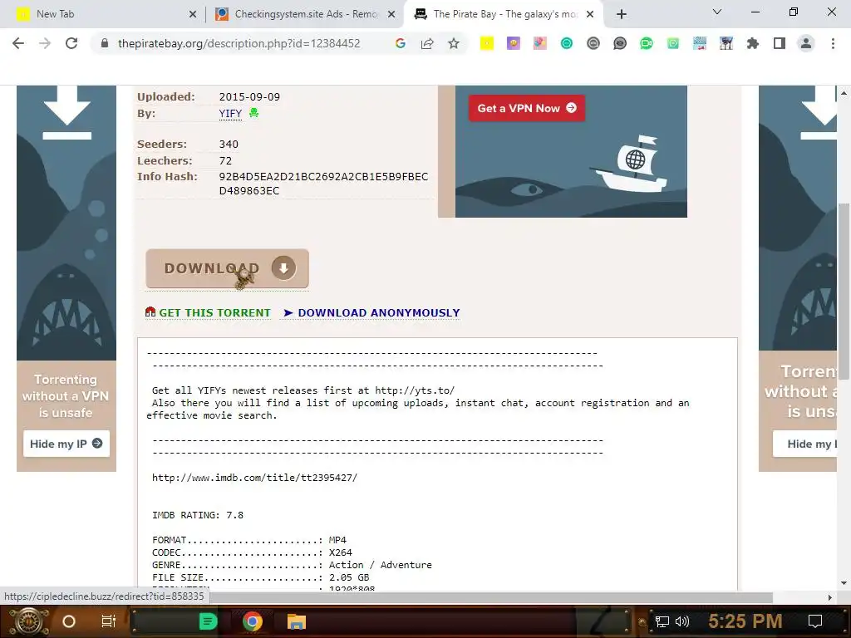851x638 pixels.
Task: Click scroll down arrow of page
Action: click(844, 584)
